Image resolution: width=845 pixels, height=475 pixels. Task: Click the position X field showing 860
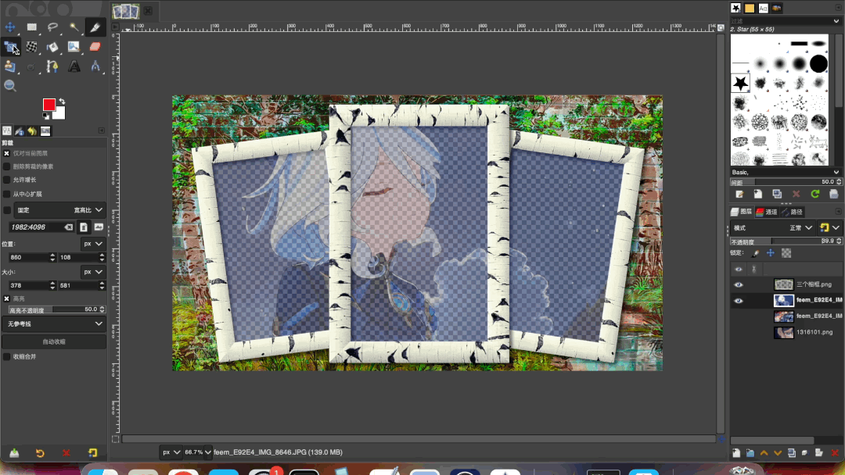pyautogui.click(x=29, y=257)
